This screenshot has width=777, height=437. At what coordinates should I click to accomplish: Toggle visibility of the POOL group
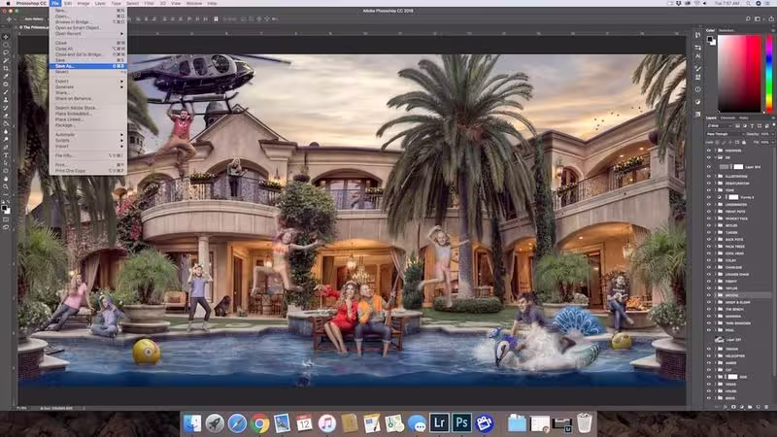tap(709, 330)
